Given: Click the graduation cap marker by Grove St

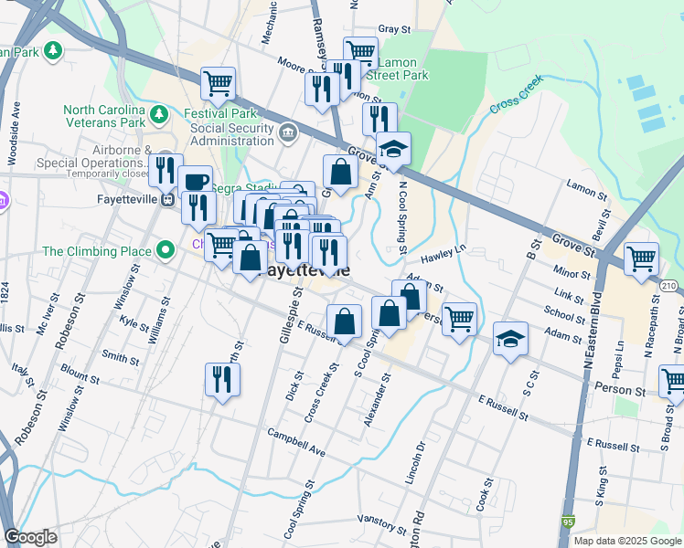Looking at the screenshot, I should pos(393,149).
